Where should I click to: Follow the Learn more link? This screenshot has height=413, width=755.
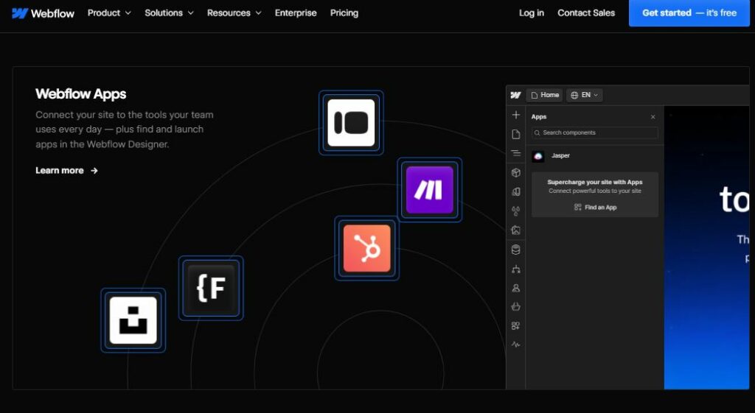[x=66, y=170]
